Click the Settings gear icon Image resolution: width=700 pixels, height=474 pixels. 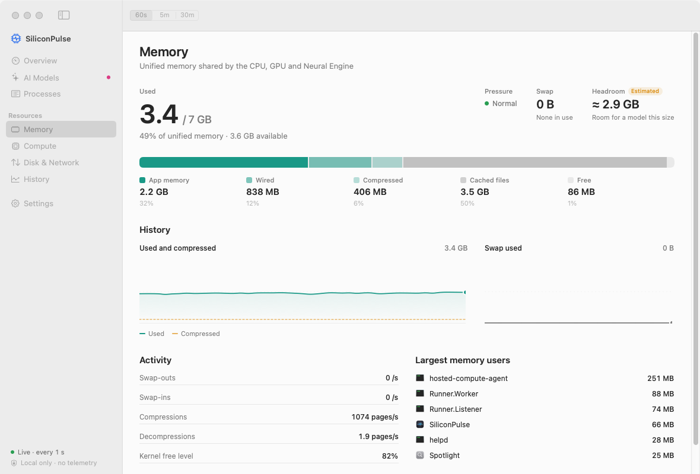coord(15,203)
